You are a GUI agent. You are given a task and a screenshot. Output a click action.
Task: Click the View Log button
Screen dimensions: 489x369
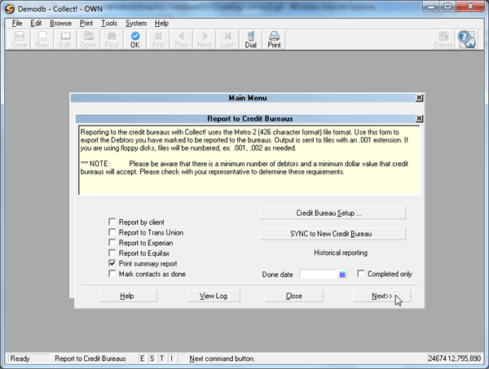(214, 296)
